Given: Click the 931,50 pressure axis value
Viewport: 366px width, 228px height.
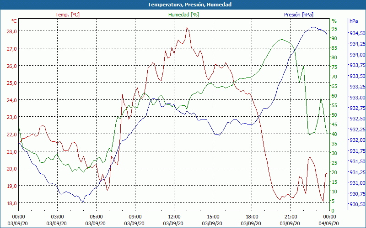Looking at the screenshot, I should click(357, 161).
